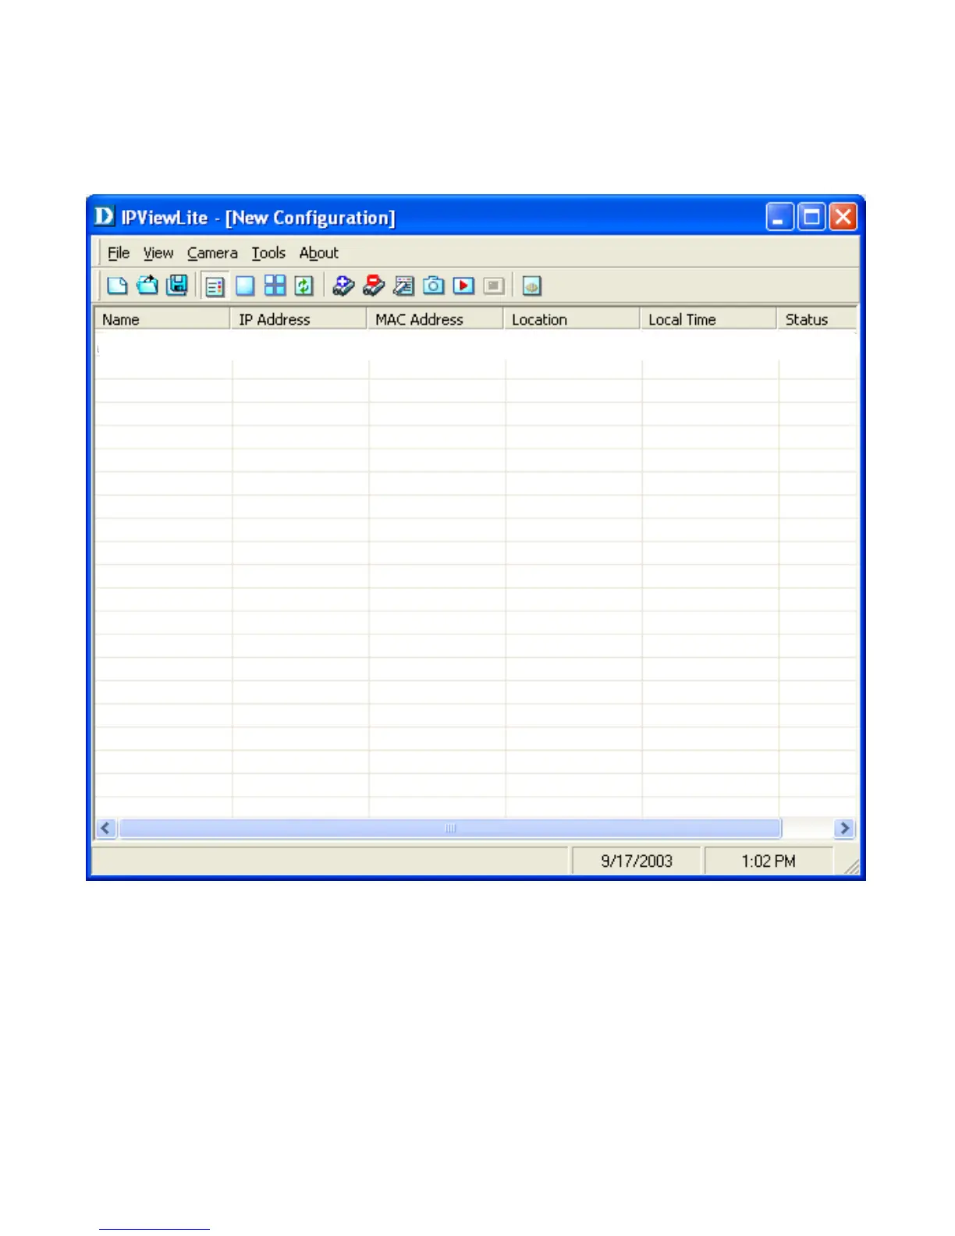Click the D-Link logo in title bar

click(105, 216)
